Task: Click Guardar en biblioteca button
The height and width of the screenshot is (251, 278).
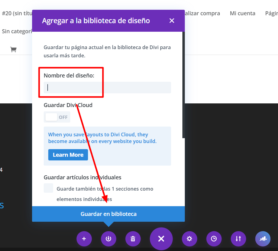Action: (108, 214)
